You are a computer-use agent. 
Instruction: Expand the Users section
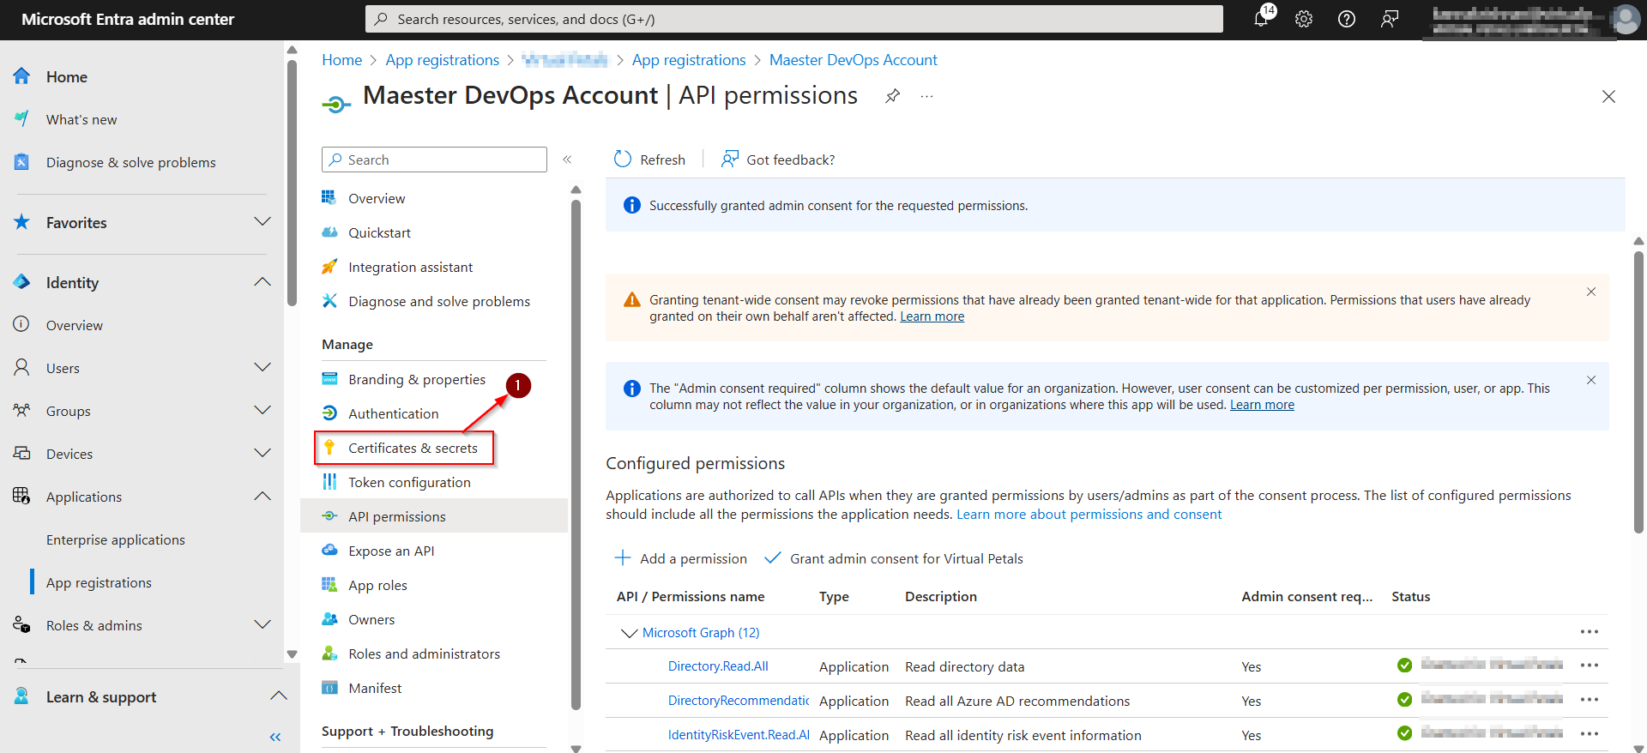[x=262, y=367]
